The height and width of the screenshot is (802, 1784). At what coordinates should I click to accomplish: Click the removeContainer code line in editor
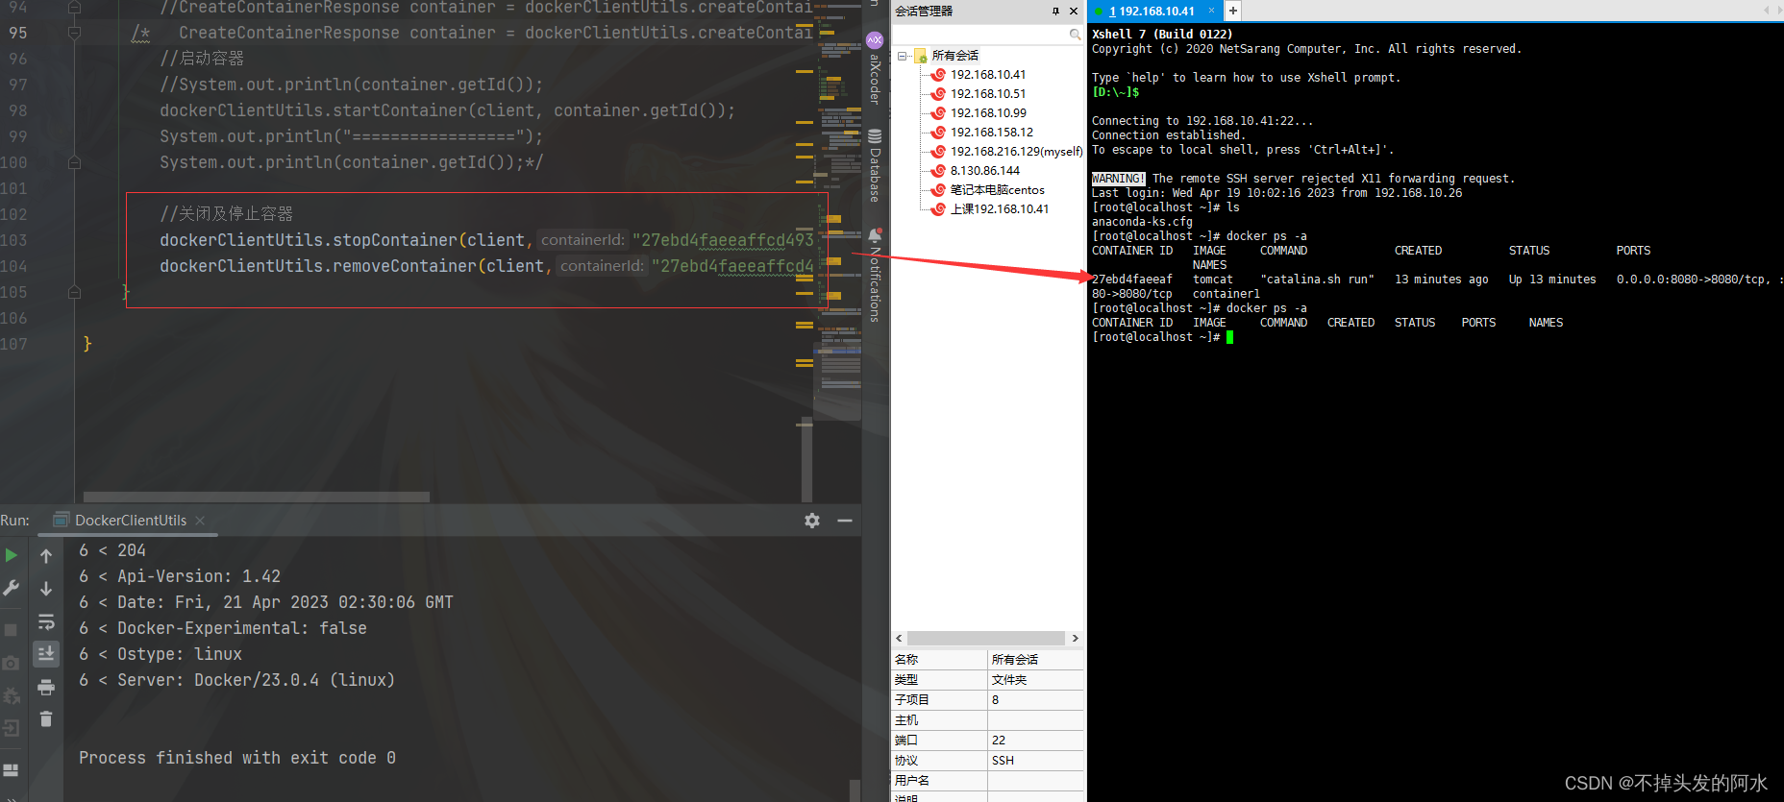pyautogui.click(x=486, y=266)
